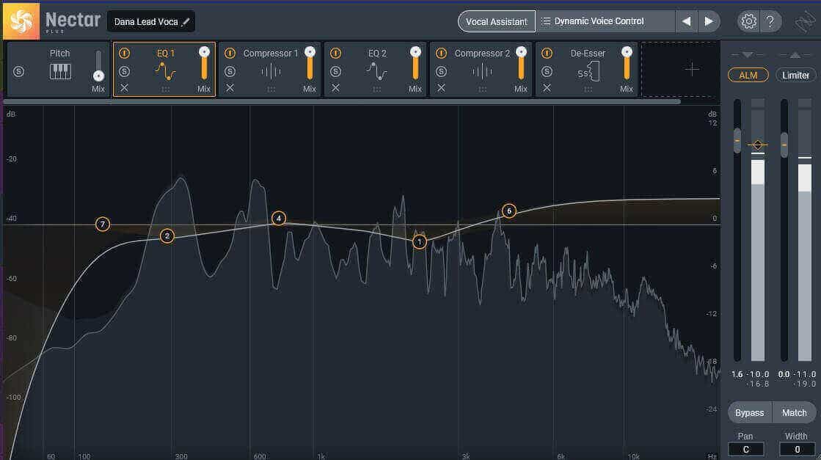Toggle EQ 2 power button
This screenshot has height=460, width=821.
pyautogui.click(x=335, y=54)
